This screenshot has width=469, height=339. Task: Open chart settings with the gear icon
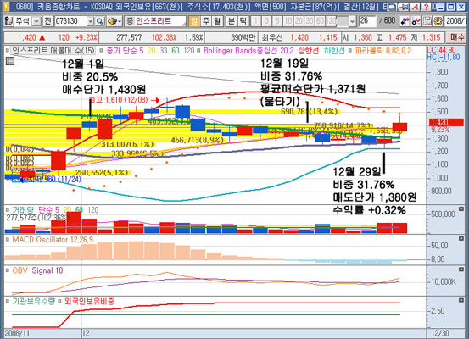point(438,21)
